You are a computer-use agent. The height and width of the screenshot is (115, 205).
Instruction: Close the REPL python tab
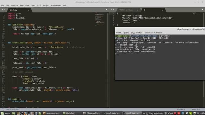point(138,10)
